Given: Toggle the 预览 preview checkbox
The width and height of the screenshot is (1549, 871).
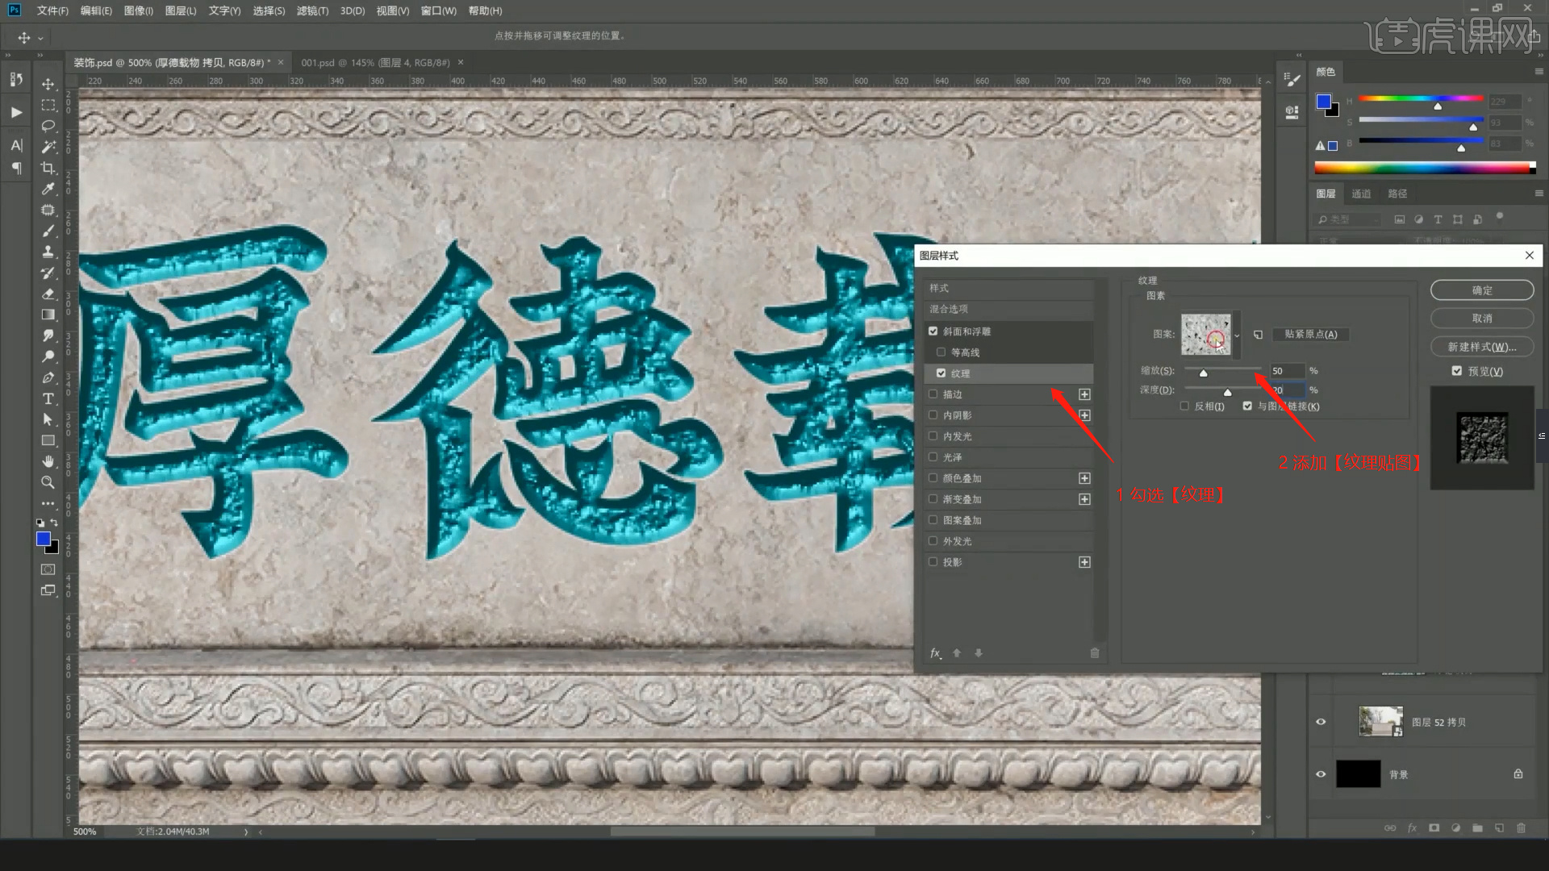Looking at the screenshot, I should coord(1456,371).
